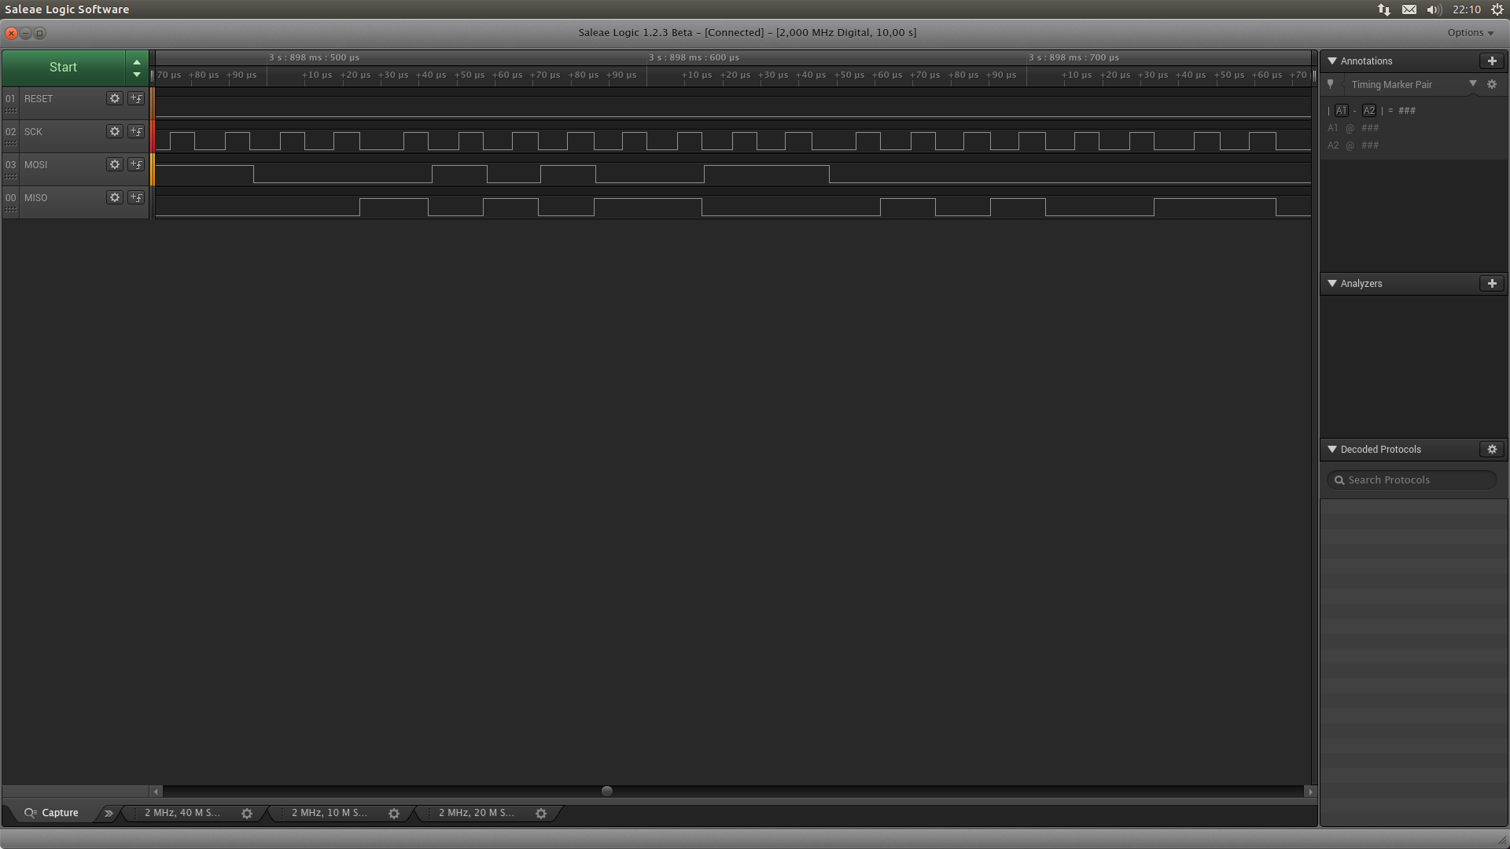The image size is (1510, 849).
Task: Open settings for 2 MHz, 10 M S tab
Action: click(394, 814)
